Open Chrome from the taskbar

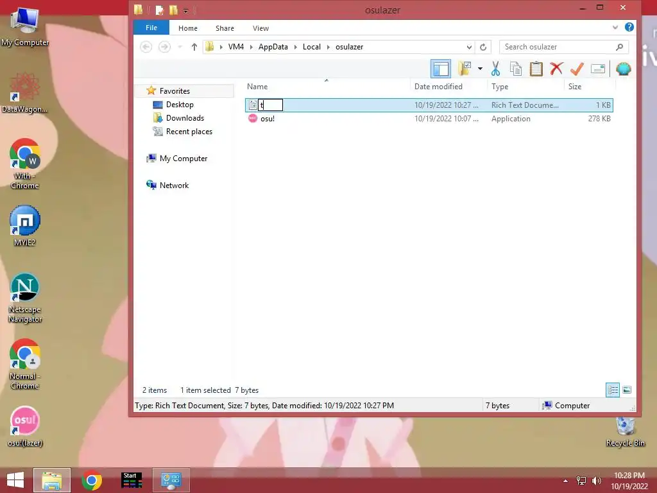coord(92,480)
